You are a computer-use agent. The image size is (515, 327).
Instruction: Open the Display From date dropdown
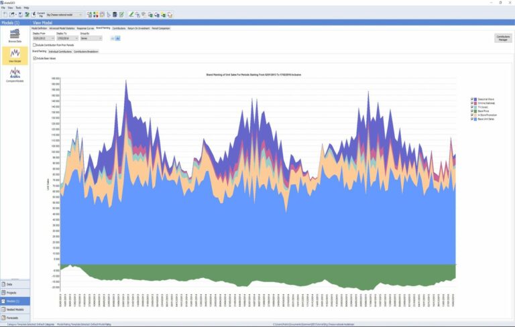tap(44, 38)
